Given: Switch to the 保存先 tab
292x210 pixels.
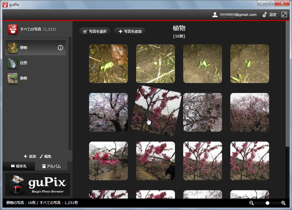Looking at the screenshot, I should coord(19,166).
